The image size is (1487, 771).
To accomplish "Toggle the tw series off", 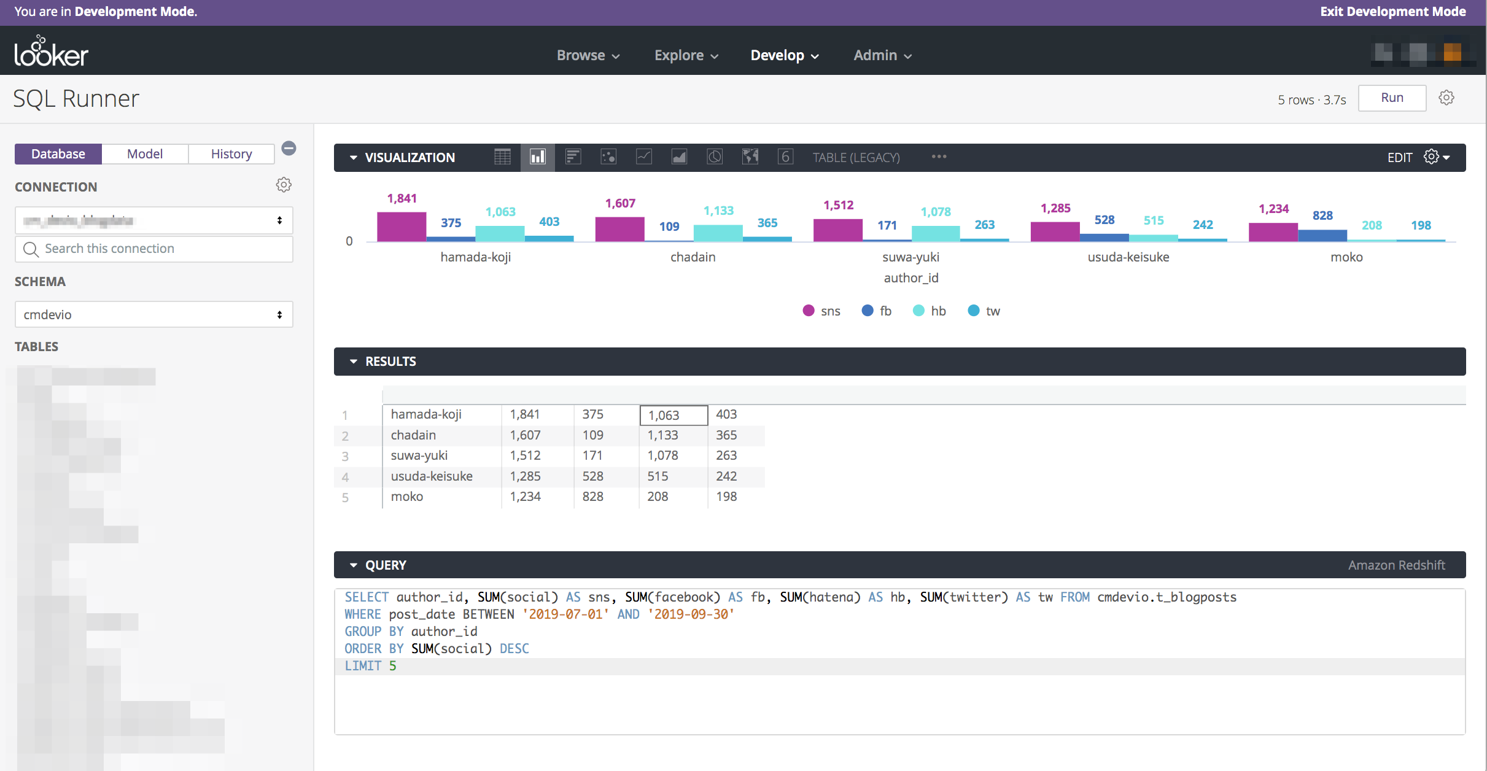I will pos(983,311).
